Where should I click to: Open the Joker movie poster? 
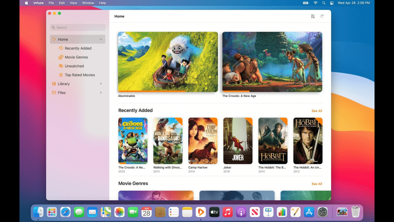coord(238,140)
